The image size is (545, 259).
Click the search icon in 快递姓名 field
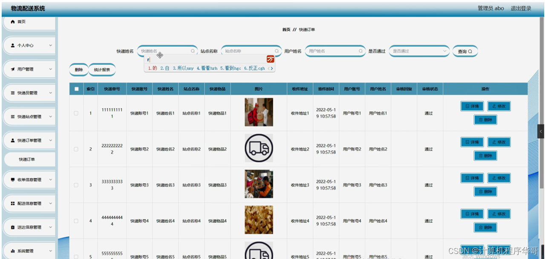tap(193, 51)
